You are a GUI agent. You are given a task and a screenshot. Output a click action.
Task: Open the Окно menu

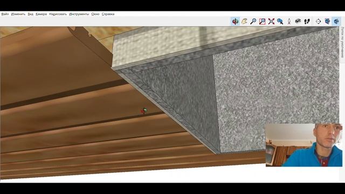tap(95, 14)
